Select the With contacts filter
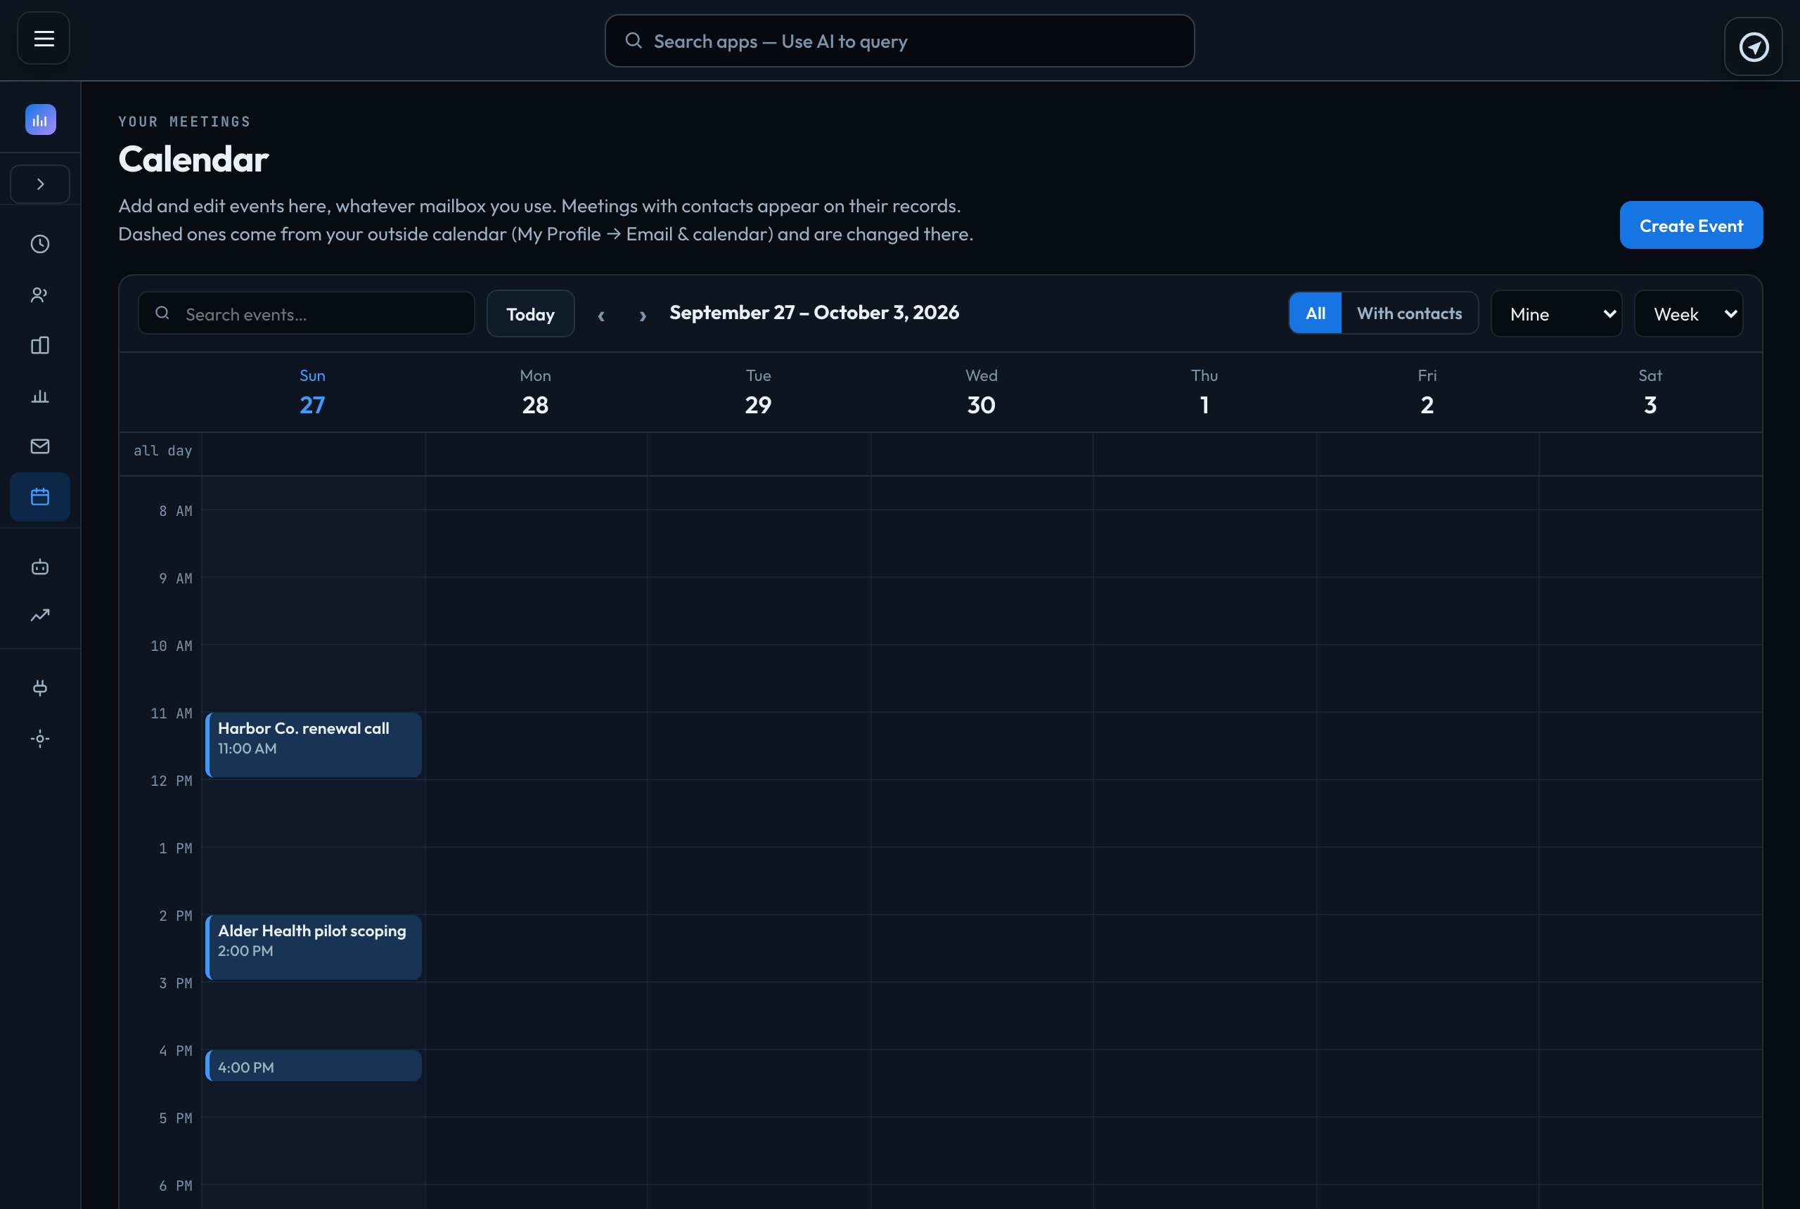1800x1209 pixels. [1409, 312]
